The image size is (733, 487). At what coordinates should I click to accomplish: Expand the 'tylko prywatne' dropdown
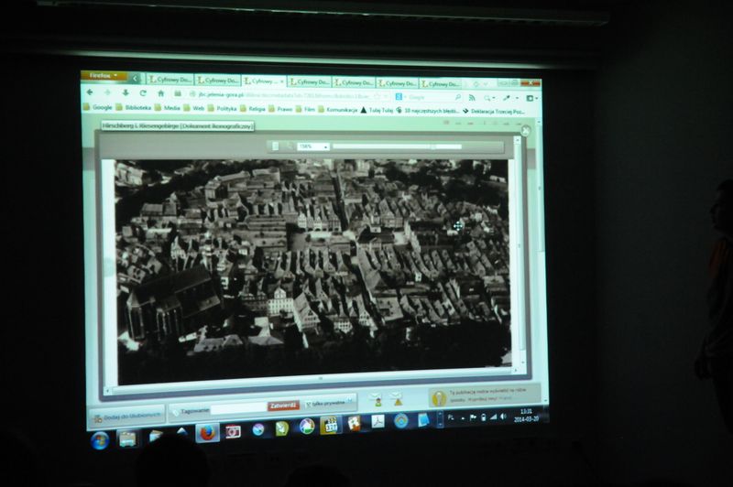point(328,403)
